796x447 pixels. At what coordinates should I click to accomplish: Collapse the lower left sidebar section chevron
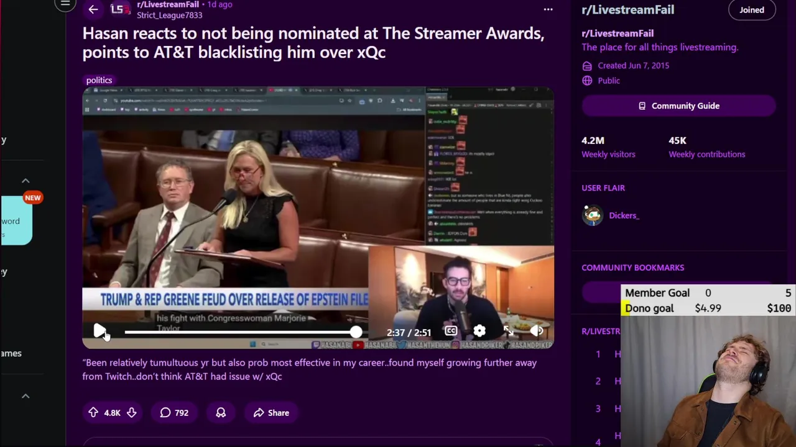pos(25,396)
